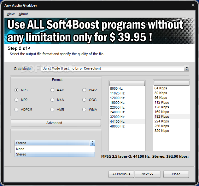
Task: Choose Stereo in the open dropdown list
Action: tap(55, 154)
